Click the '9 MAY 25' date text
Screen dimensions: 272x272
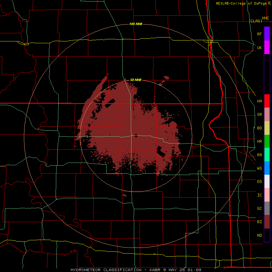173,270
